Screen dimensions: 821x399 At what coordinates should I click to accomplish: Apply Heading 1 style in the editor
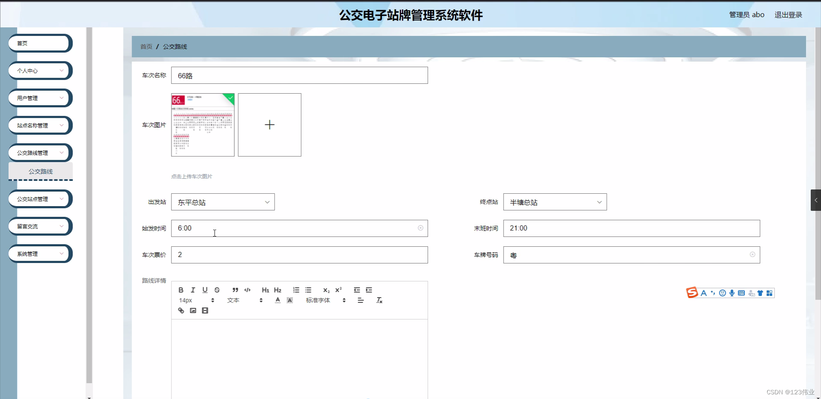pos(265,290)
